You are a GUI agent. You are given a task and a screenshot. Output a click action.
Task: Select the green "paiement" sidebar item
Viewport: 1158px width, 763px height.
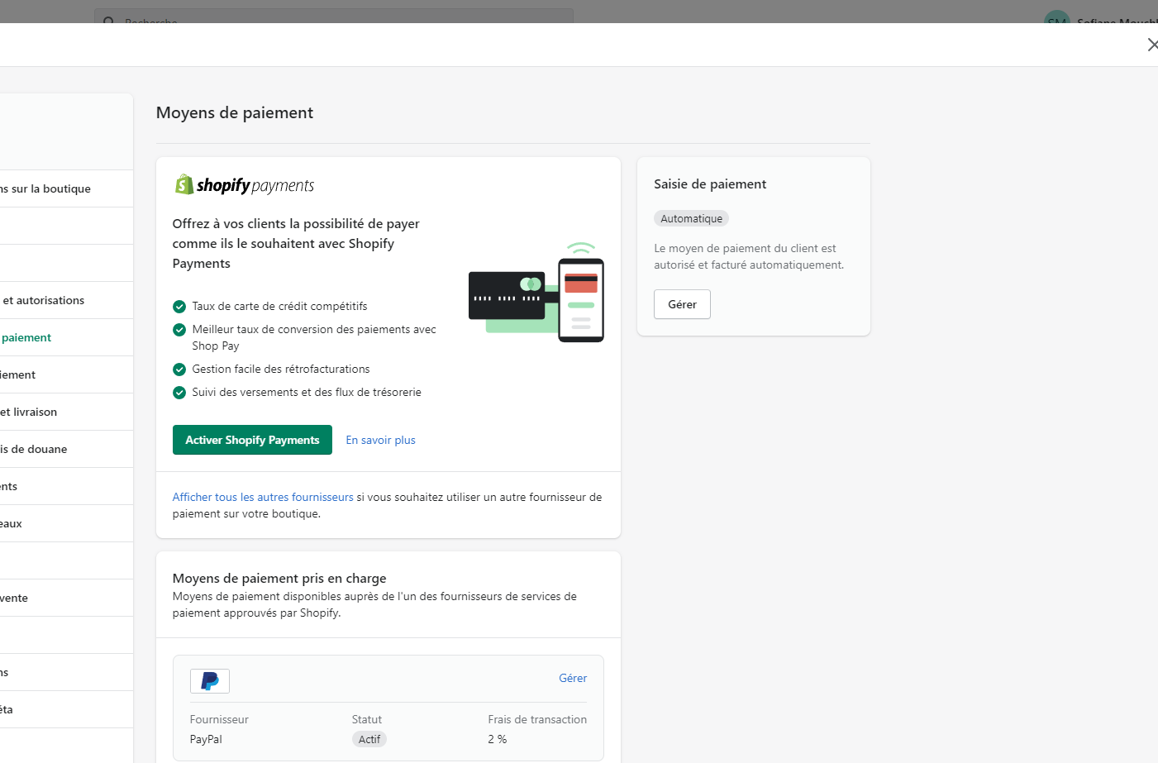pyautogui.click(x=26, y=337)
